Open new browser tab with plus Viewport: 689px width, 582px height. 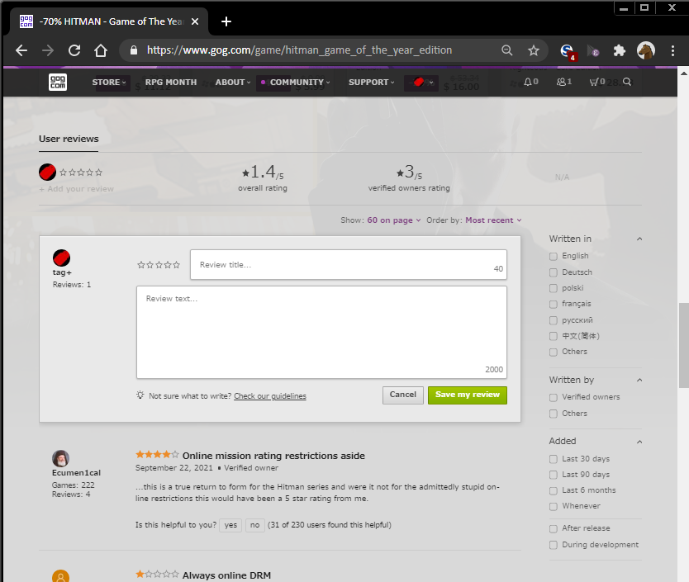(x=226, y=21)
